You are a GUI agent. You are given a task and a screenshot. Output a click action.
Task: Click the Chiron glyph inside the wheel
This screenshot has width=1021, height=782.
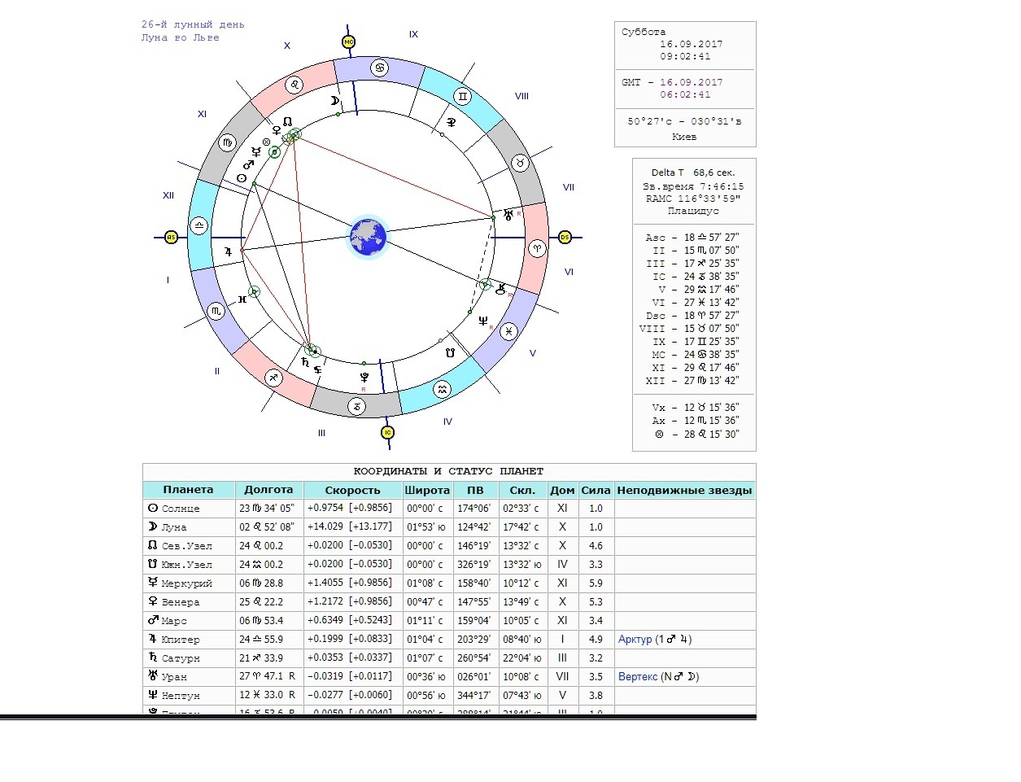[501, 287]
